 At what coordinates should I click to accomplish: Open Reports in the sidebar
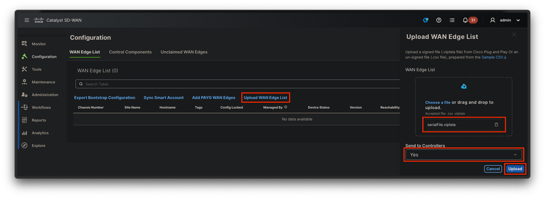39,120
